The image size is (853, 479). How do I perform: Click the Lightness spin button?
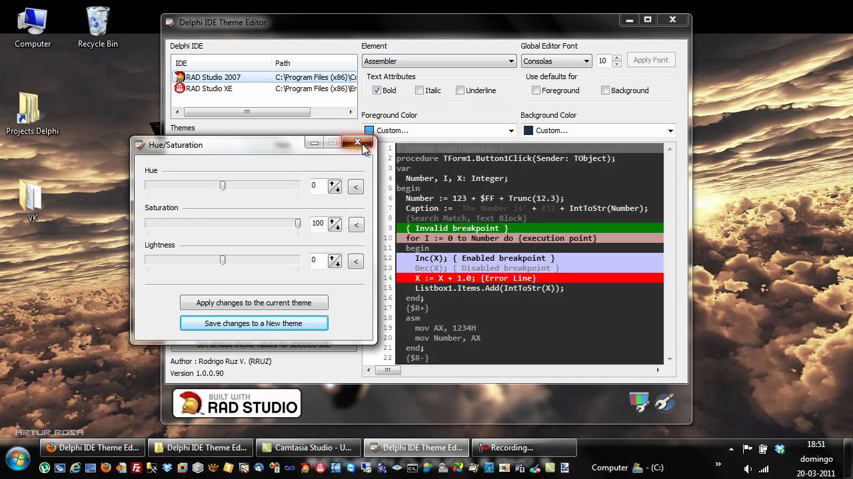(335, 261)
